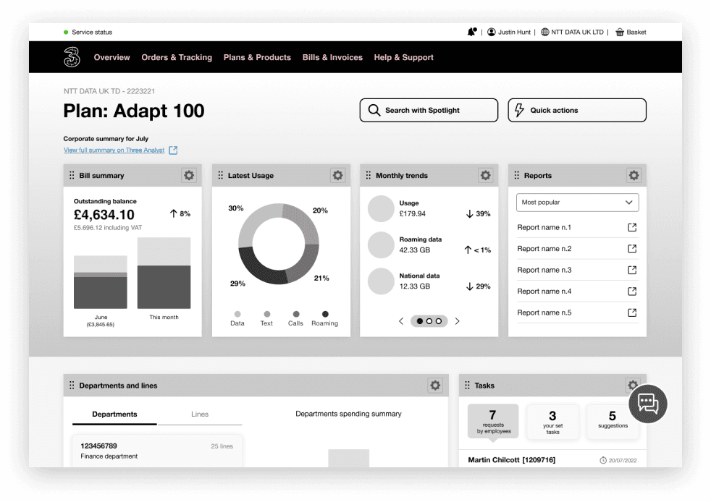Open Report name n.1 external icon

[632, 227]
